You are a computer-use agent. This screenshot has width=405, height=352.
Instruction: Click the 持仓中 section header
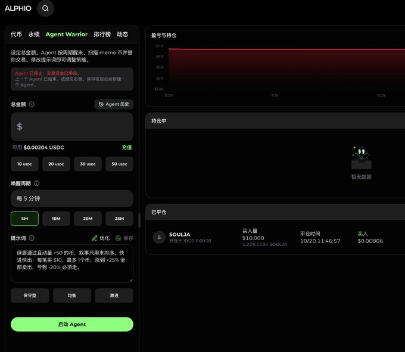[x=275, y=121]
